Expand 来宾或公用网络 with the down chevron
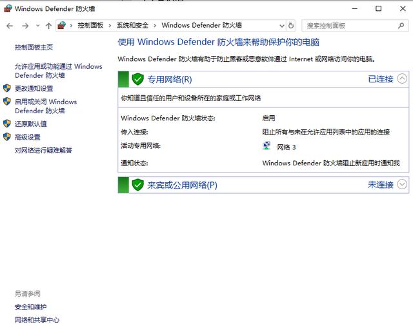 tap(402, 184)
